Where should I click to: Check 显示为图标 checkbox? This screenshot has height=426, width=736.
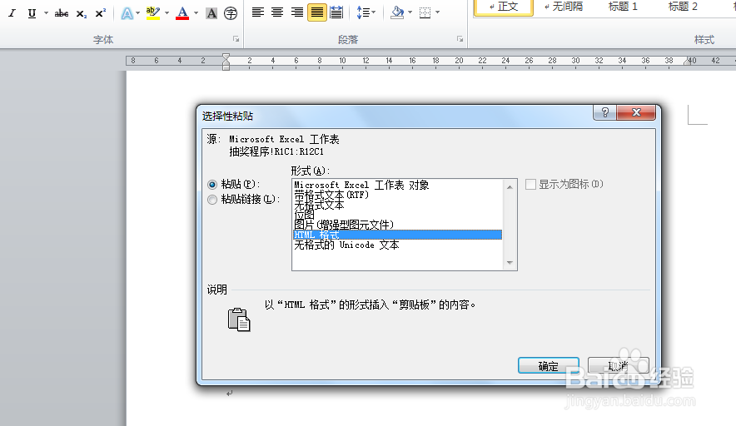(530, 185)
